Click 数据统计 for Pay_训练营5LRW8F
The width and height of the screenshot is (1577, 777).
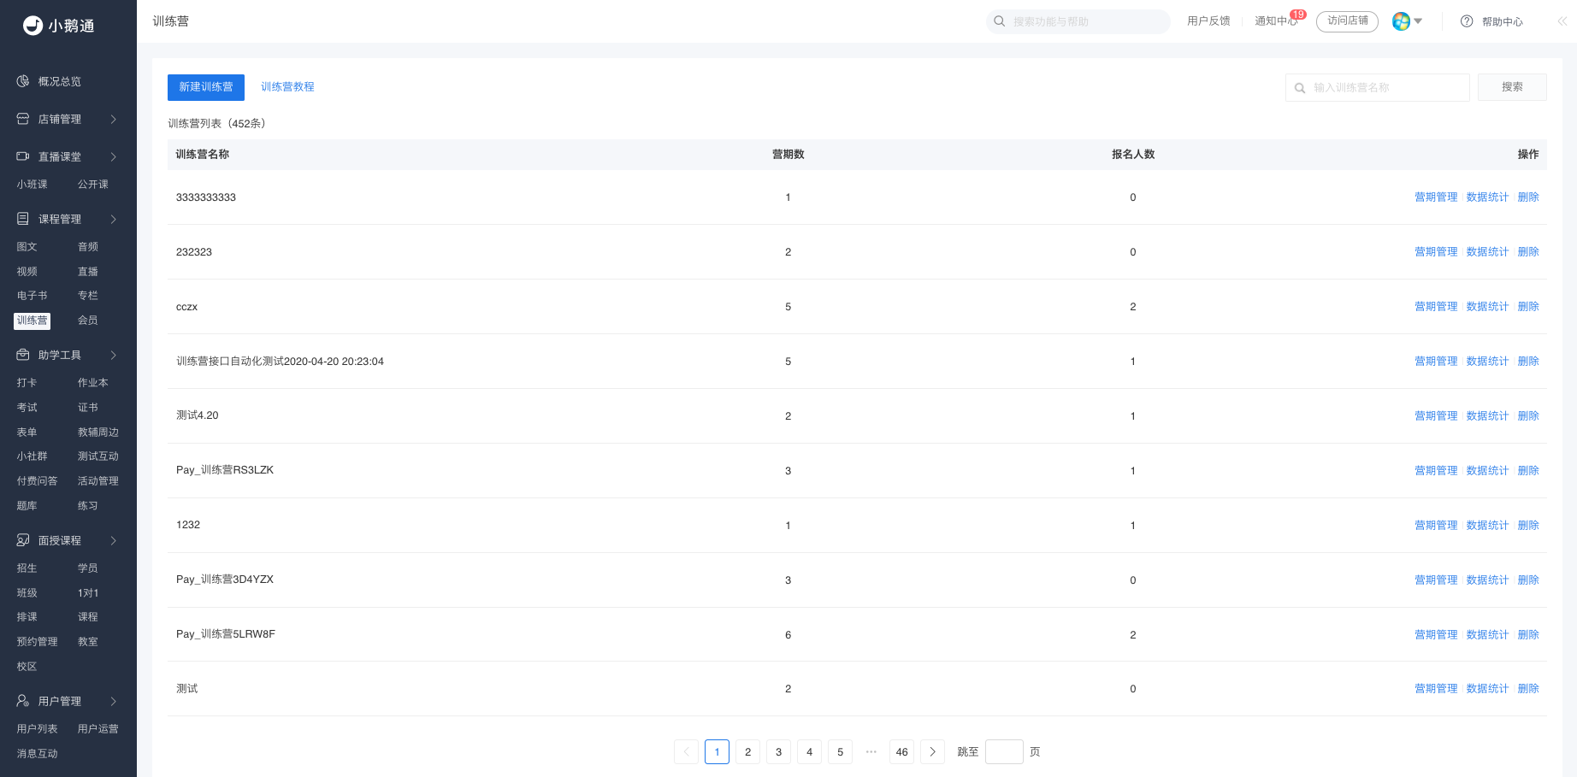1487,635
